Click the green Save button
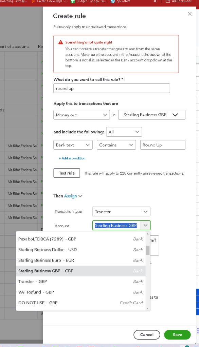Viewport: 199px width, 347px height. point(177,335)
